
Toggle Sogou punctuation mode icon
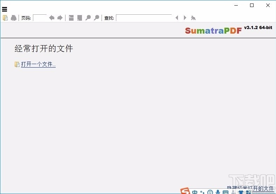click(202, 192)
